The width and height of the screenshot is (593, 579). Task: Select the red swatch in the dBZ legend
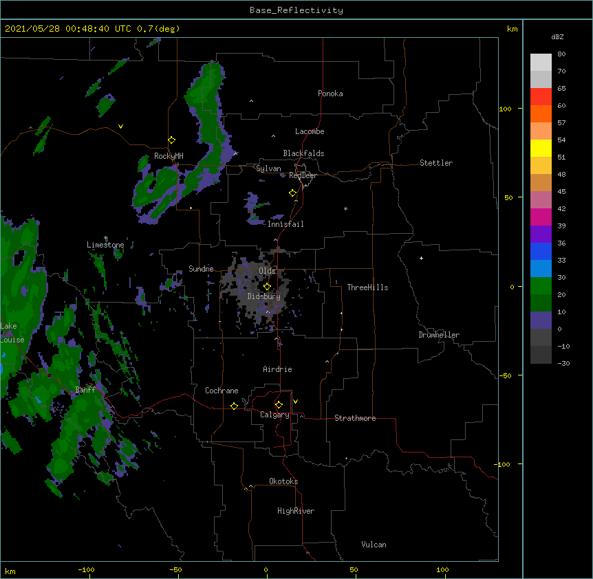coord(541,97)
